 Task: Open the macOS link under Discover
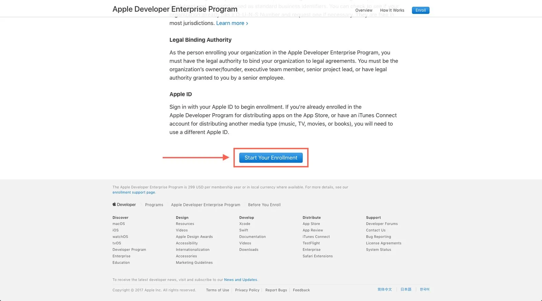click(119, 224)
